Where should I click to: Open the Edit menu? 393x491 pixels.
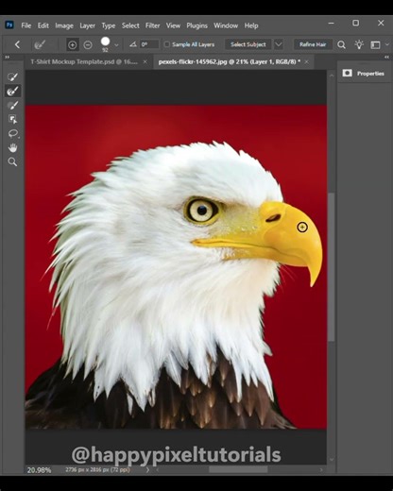(x=43, y=25)
